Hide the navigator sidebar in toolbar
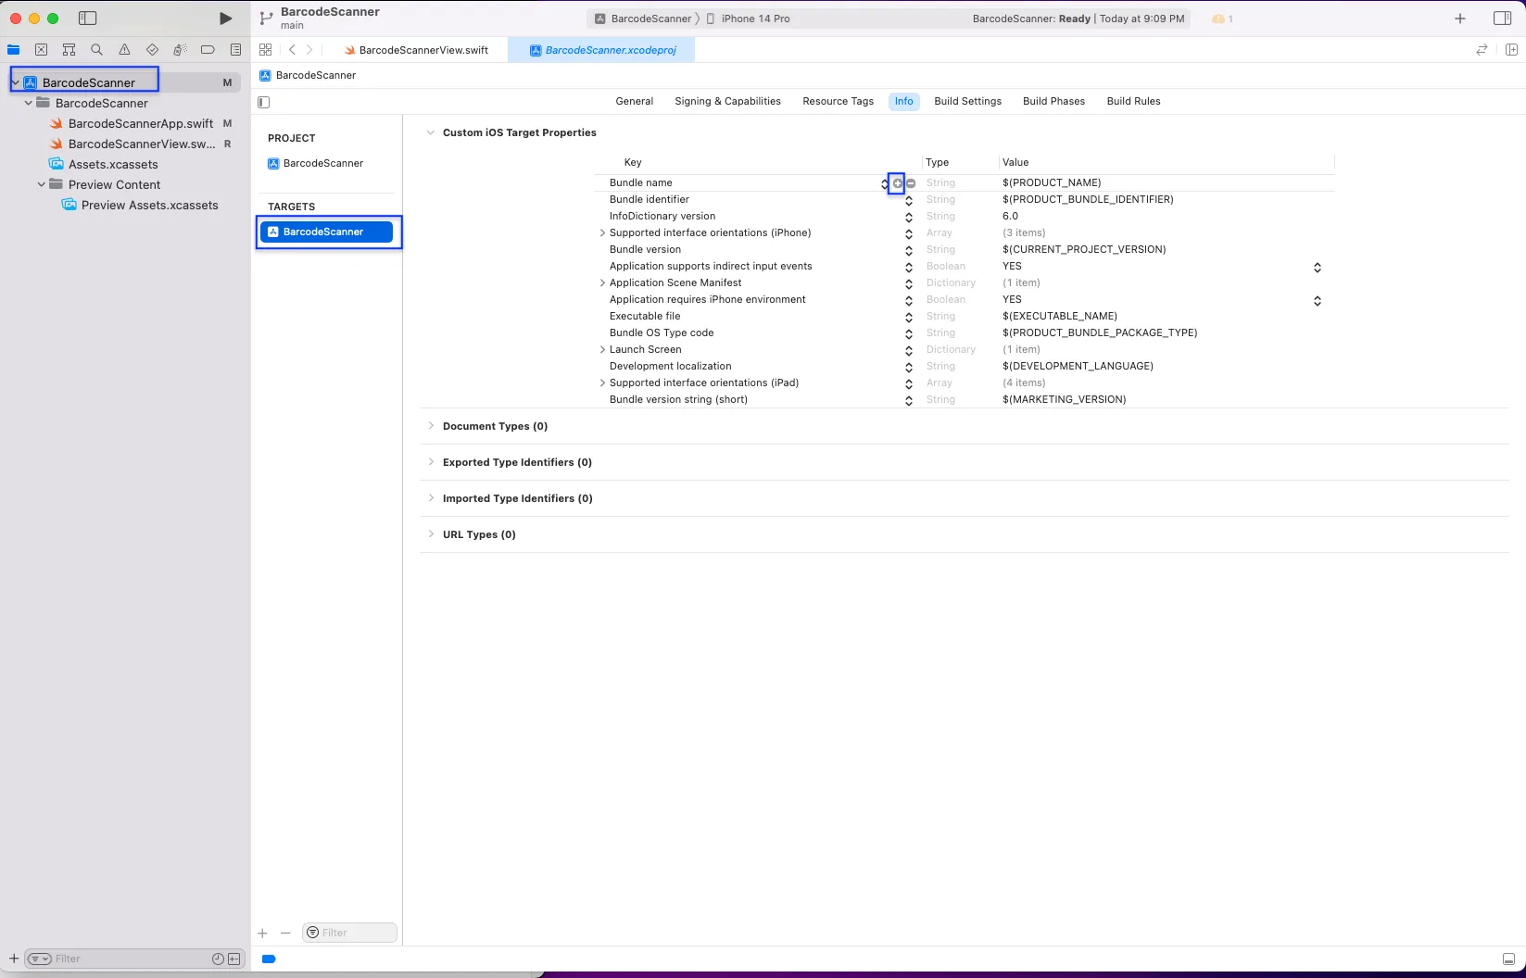 (x=87, y=19)
